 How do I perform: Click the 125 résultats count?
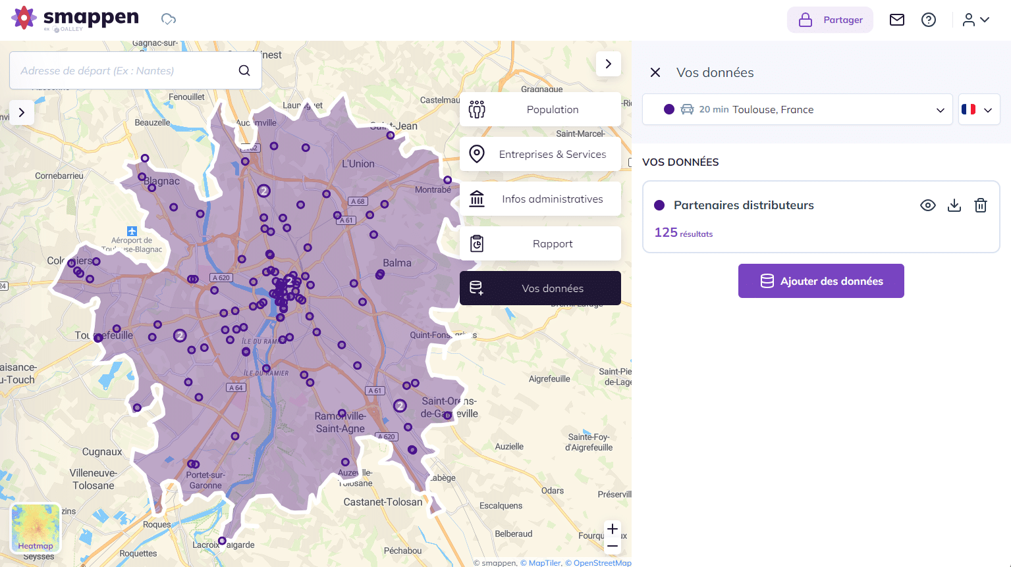(684, 232)
